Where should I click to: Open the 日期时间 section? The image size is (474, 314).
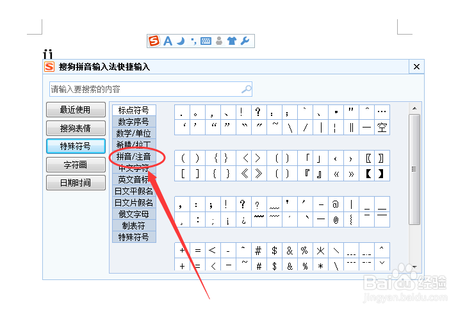coord(76,183)
